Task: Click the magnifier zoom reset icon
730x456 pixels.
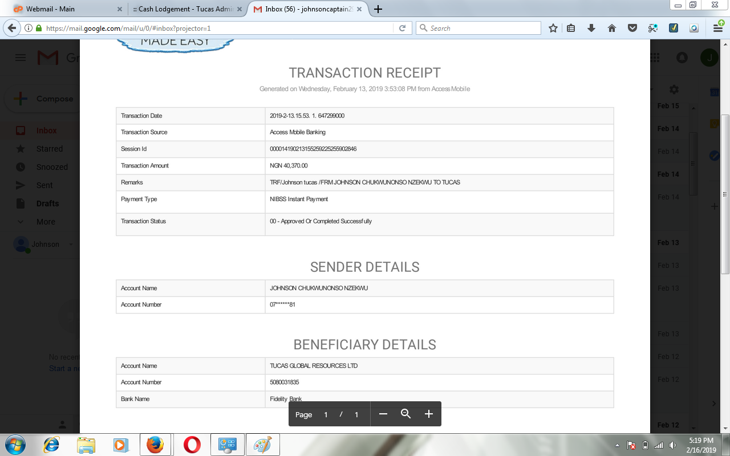Action: [405, 414]
